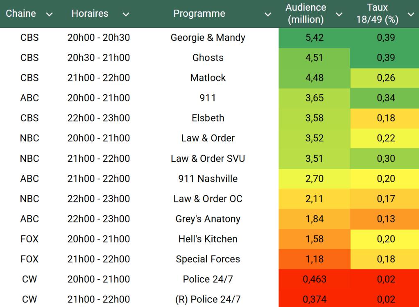This screenshot has width=419, height=307.
Task: Select the Law & Order SVU cell
Action: 208,158
